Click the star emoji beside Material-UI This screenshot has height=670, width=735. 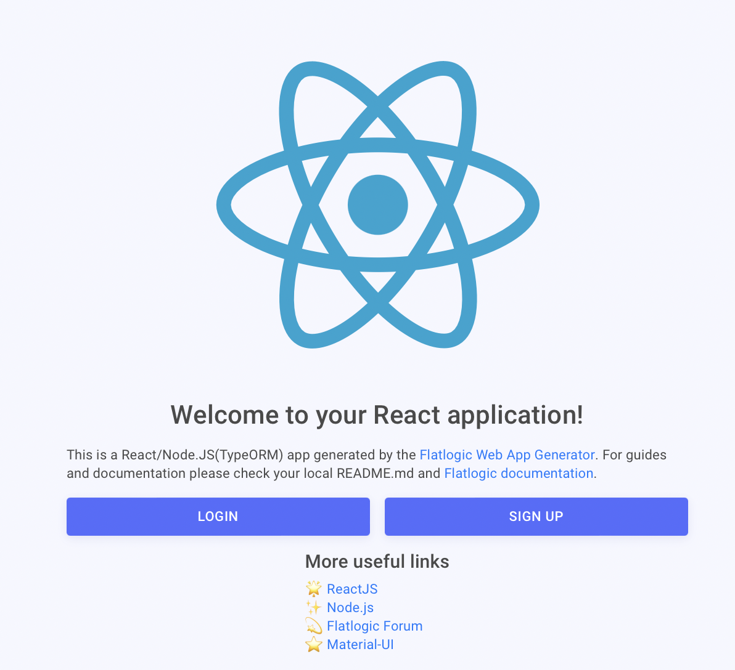click(314, 645)
